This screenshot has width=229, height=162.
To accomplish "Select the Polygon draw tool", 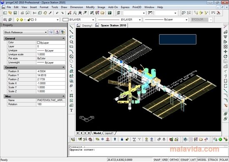I will pyautogui.click(x=72, y=42).
